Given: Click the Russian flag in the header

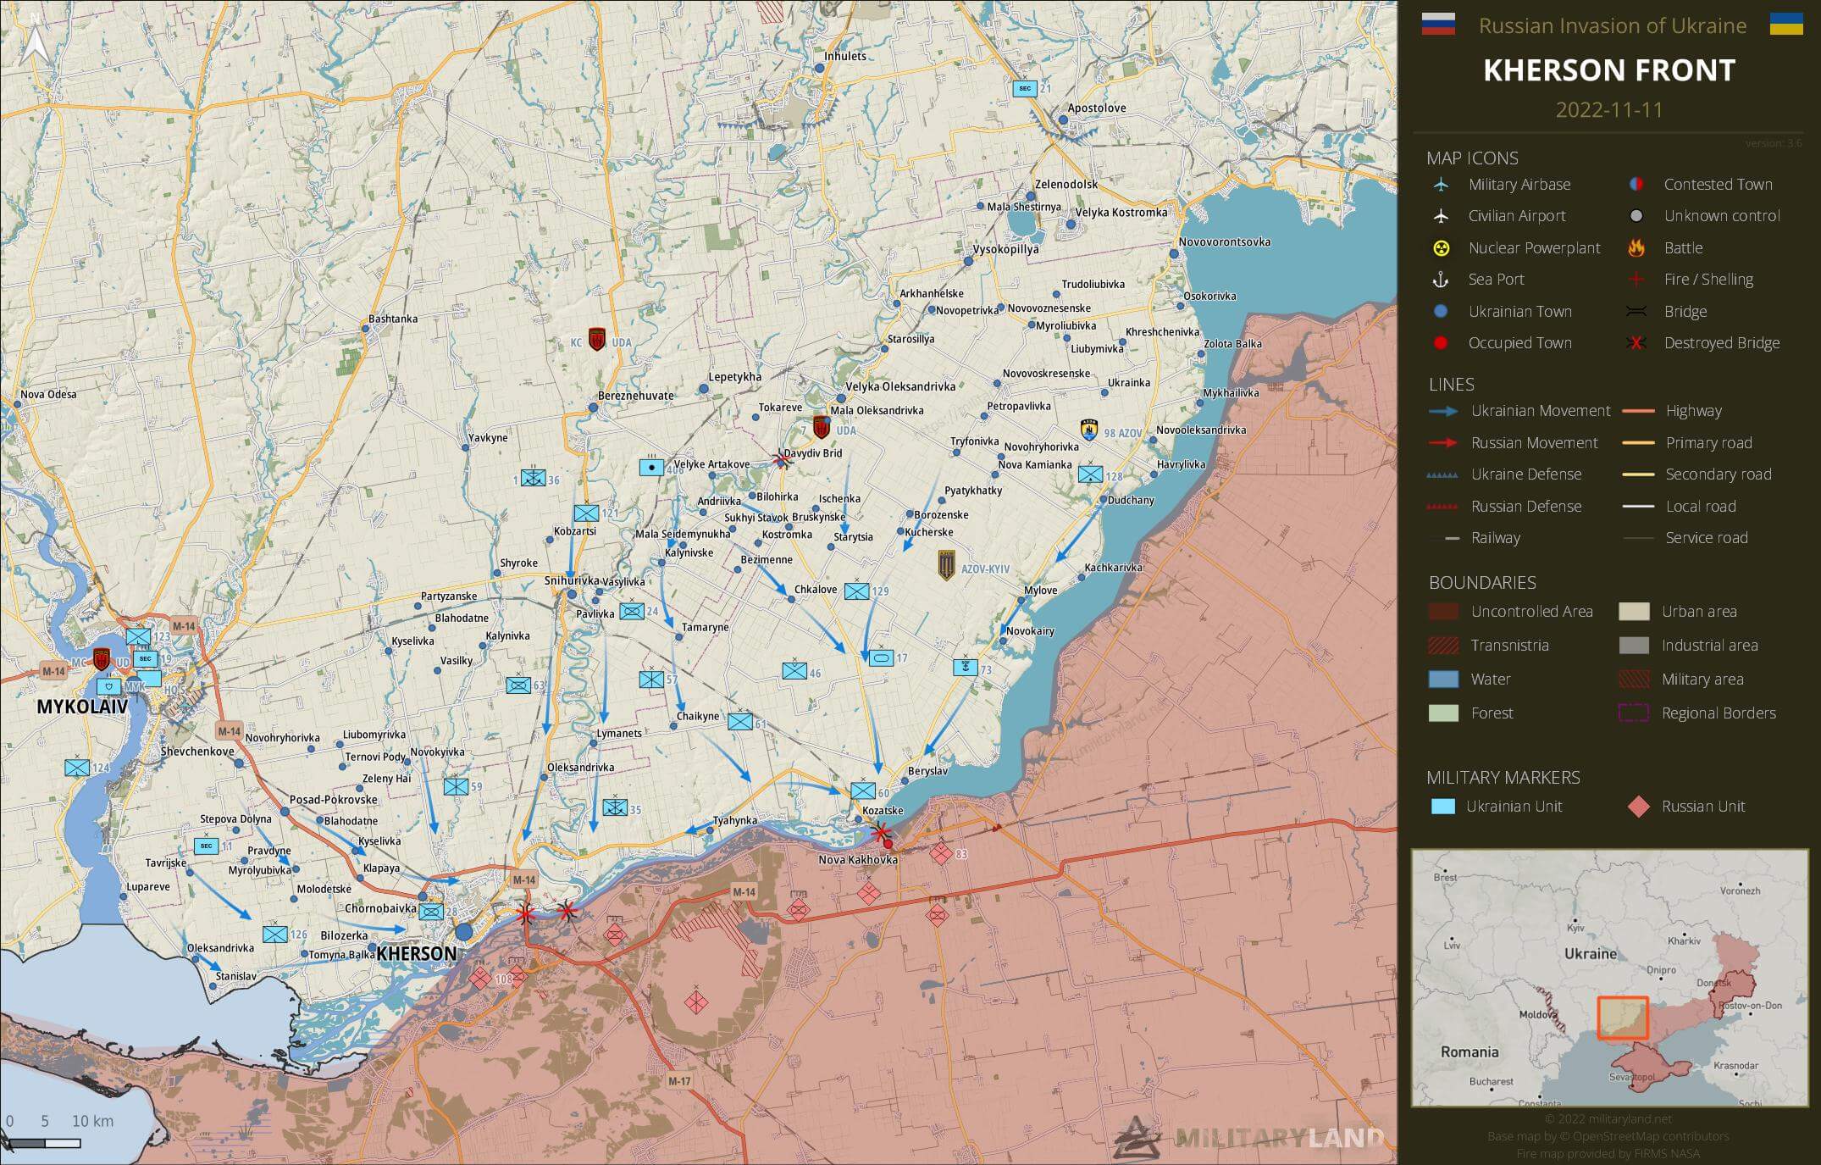Looking at the screenshot, I should coord(1438,24).
